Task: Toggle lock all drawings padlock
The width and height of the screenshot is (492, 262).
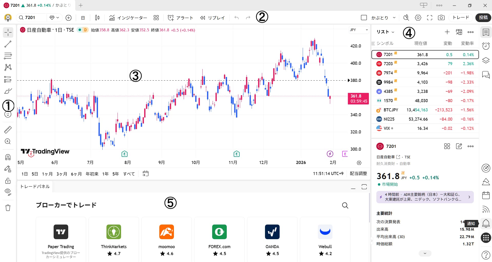Action: click(8, 181)
